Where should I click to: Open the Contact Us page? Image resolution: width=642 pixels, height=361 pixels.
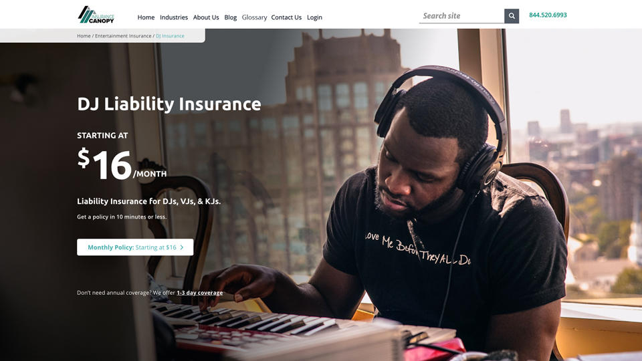[286, 17]
